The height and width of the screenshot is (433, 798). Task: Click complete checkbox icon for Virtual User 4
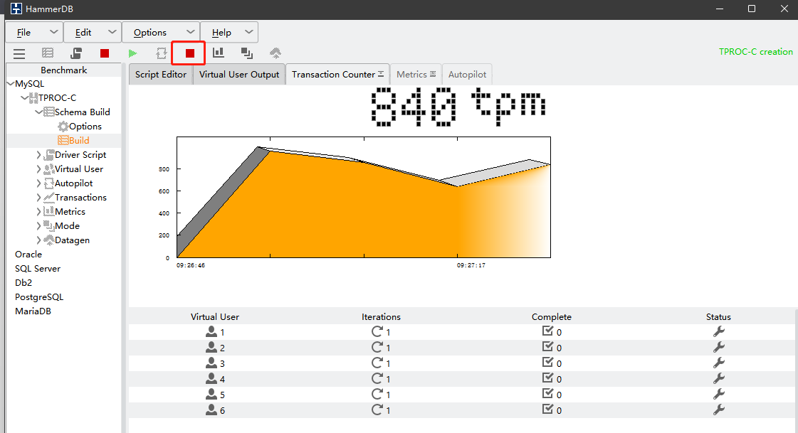click(547, 378)
